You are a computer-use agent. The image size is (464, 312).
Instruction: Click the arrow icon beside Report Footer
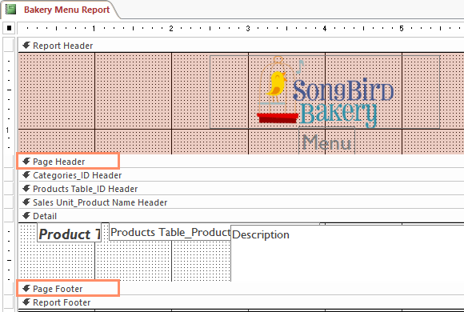(x=26, y=302)
